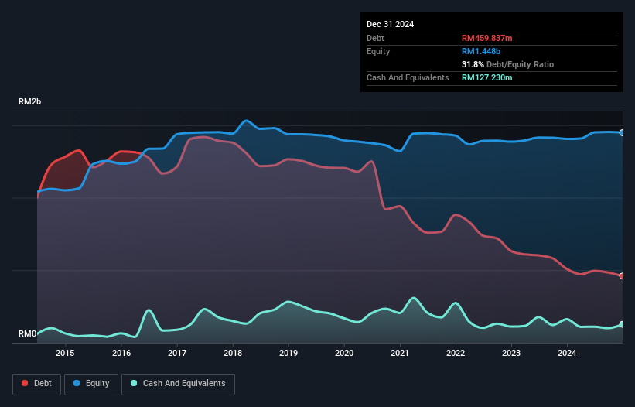Toggle the Debt series legend button
Image resolution: width=635 pixels, height=407 pixels.
pos(36,384)
